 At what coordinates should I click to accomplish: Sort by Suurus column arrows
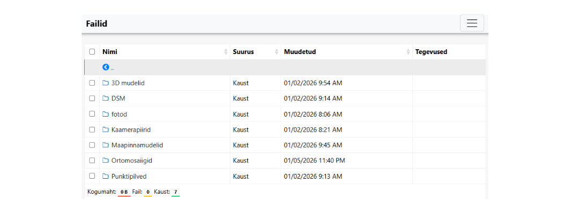point(277,52)
